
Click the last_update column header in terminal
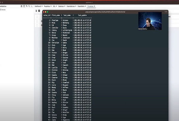point(82,15)
